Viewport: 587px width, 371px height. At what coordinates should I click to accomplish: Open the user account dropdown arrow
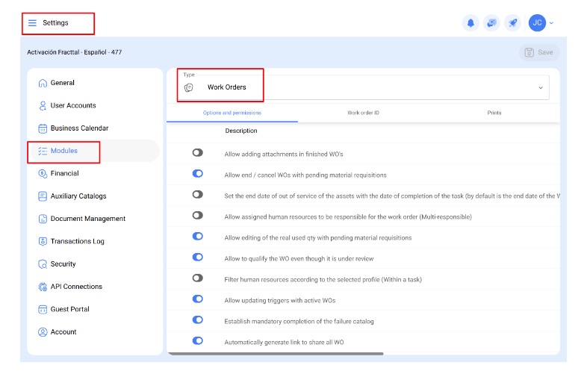coord(552,23)
